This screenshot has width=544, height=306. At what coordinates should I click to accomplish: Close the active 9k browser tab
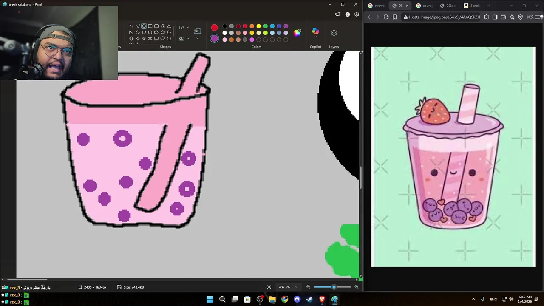[407, 6]
